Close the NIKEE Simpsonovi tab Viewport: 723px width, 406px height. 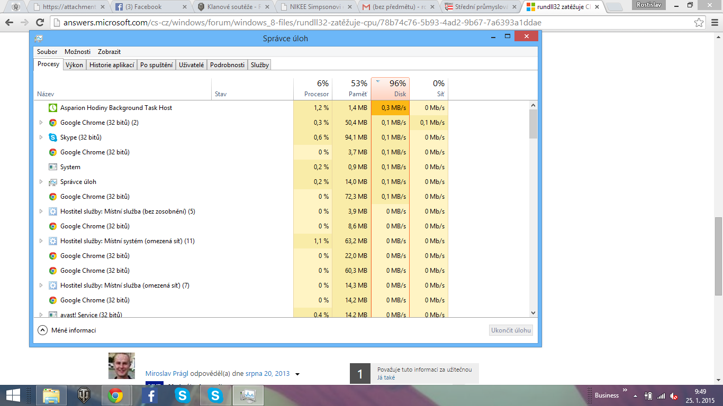click(351, 7)
